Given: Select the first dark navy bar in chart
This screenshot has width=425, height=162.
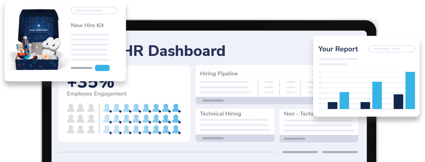Looking at the screenshot, I should tap(332, 105).
